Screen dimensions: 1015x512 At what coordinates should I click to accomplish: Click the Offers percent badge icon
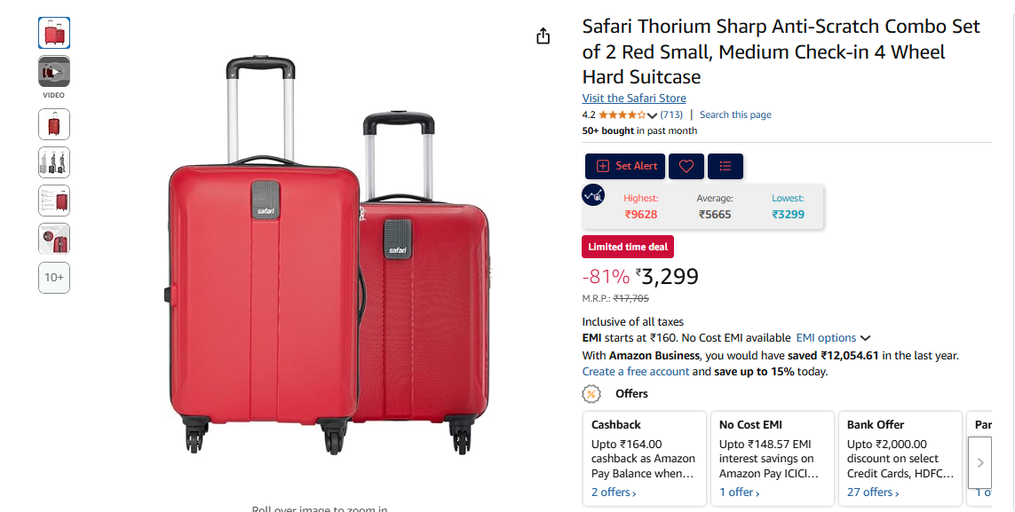pyautogui.click(x=591, y=394)
